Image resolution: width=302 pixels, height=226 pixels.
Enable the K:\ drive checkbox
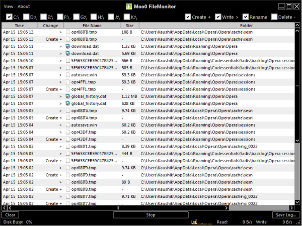(127, 17)
